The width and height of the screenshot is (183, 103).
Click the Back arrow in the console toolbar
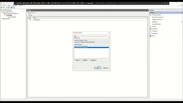[x=1, y=7]
